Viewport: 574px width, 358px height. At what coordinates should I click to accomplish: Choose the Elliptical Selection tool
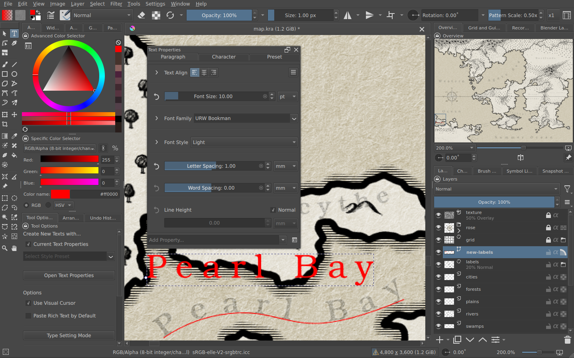pos(14,198)
